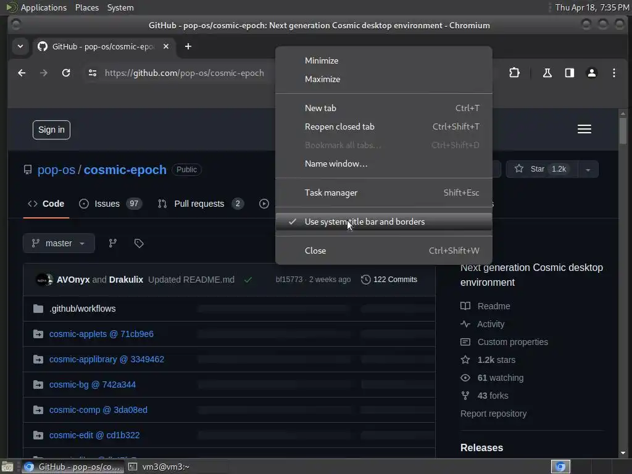Open the profile avatar icon
The width and height of the screenshot is (632, 474).
point(592,73)
